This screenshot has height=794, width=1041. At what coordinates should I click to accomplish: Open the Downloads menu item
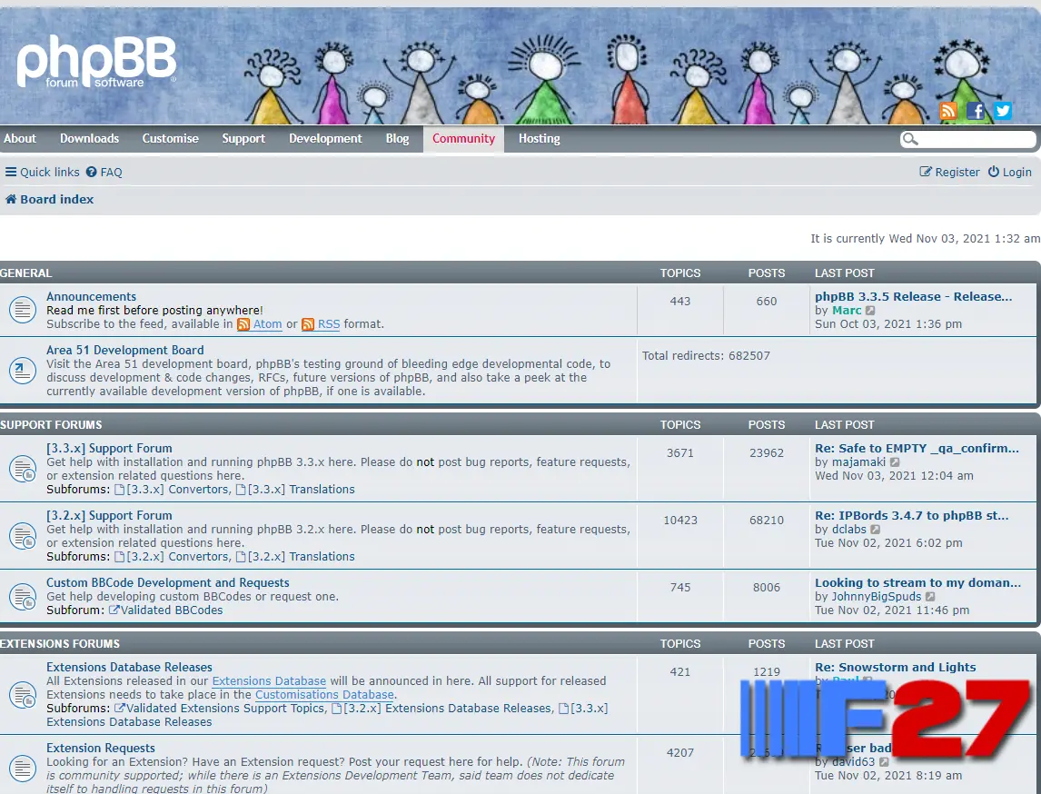pos(89,139)
